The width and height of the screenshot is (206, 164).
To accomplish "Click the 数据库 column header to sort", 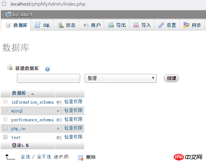I will pos(19,93).
